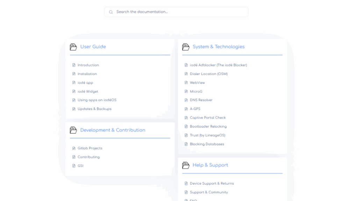Open the Blocking Databases article
The image size is (358, 201).
(x=207, y=144)
